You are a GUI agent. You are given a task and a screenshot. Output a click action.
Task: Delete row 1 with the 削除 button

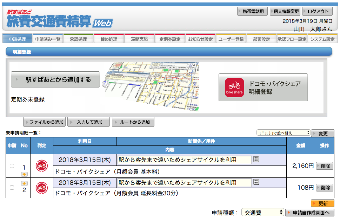(x=324, y=166)
